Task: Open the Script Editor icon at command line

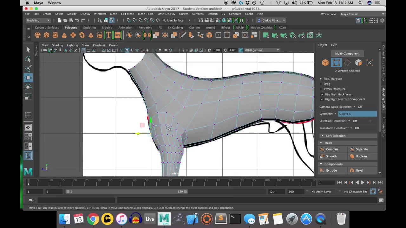Action: coord(381,200)
